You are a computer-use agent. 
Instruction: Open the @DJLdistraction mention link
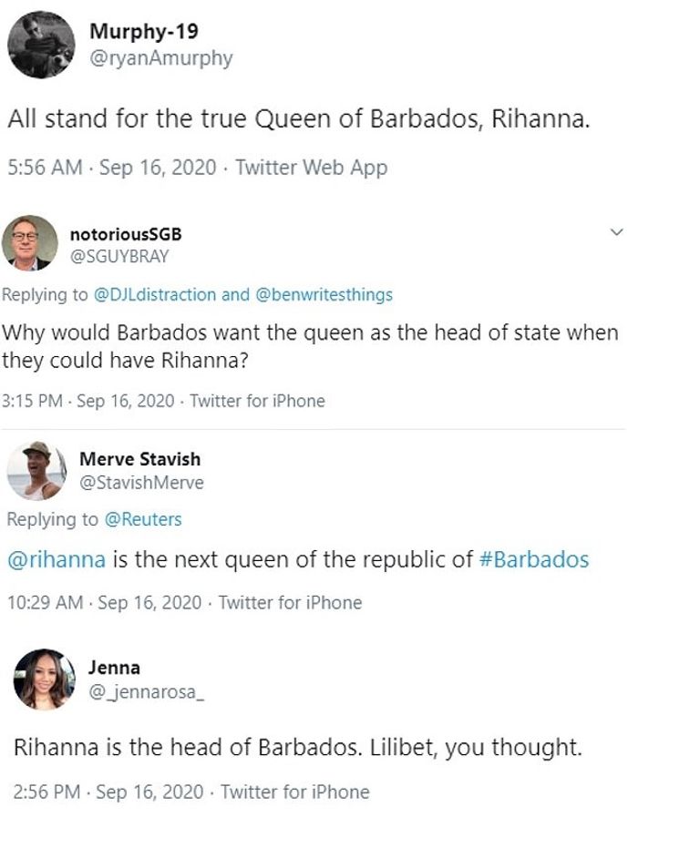click(x=155, y=294)
